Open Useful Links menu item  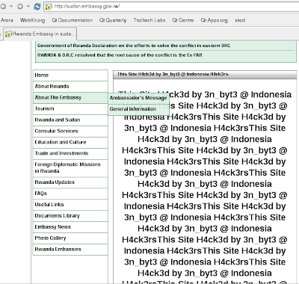70,205
